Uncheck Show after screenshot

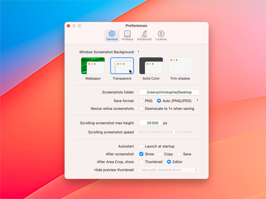[141, 154]
